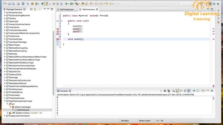Remove all terminated launches icon
This screenshot has width=223, height=125.
click(169, 91)
